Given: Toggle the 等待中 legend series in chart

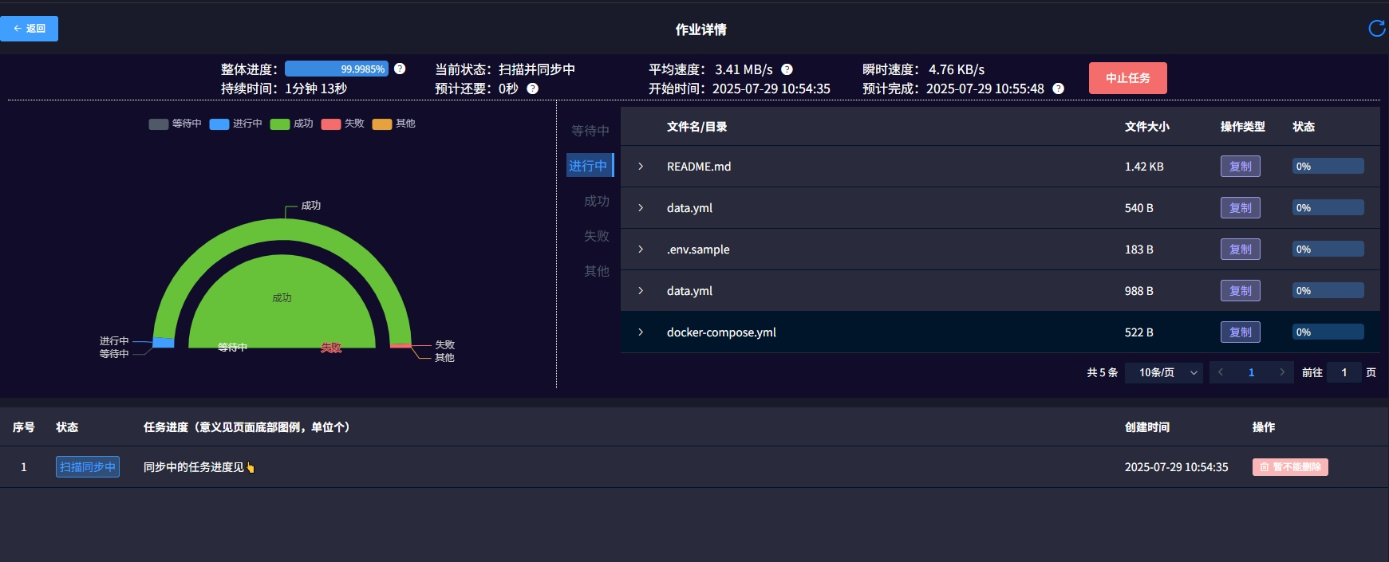Looking at the screenshot, I should (175, 124).
